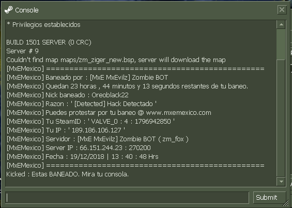Click the Fecha 19/12/2018 line
Screen dimensions: 292x208
(83, 157)
